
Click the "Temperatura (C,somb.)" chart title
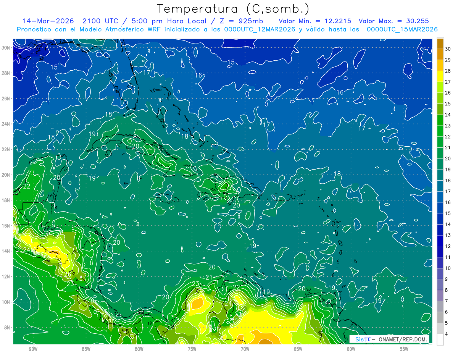(233, 9)
